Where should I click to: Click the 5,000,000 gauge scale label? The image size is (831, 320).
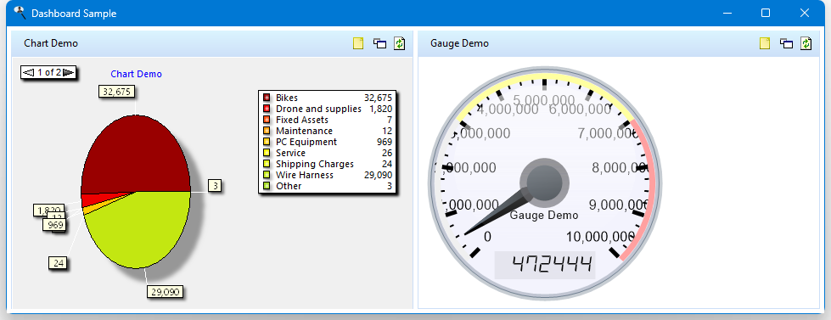[x=544, y=100]
